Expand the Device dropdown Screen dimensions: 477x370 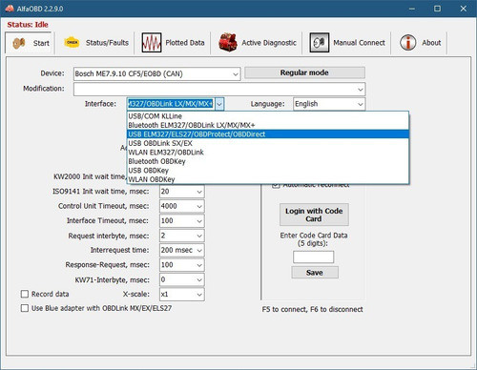pos(236,74)
